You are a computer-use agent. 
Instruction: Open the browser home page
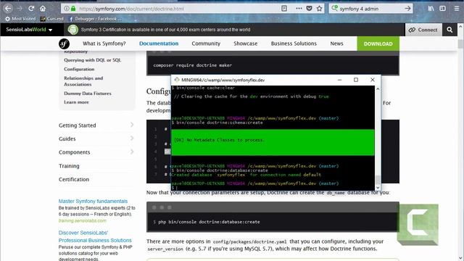[43, 9]
